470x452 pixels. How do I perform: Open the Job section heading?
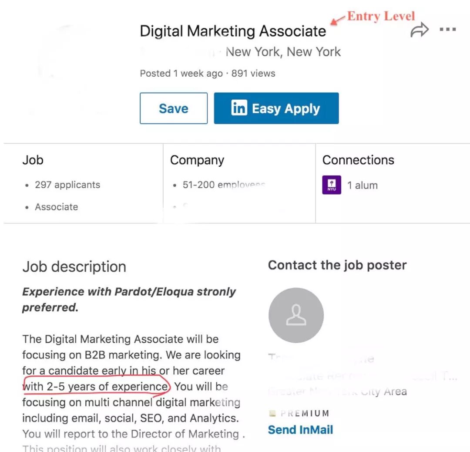(x=33, y=160)
